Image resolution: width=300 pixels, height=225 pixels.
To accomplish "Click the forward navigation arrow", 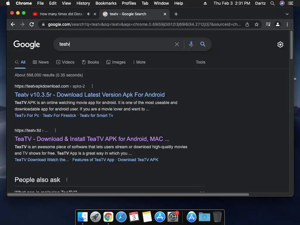I will [22, 24].
